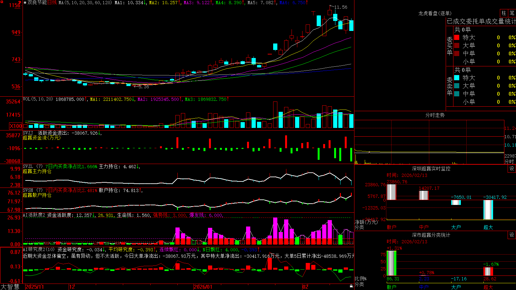The width and height of the screenshot is (516, 290).
Task: Click the 已成交委托单成交量统计 header
Action: [x=481, y=21]
